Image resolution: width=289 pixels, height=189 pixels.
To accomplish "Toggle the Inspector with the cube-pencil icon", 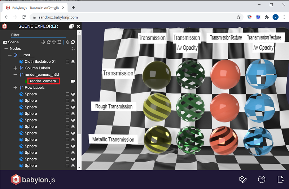I will [243, 179].
